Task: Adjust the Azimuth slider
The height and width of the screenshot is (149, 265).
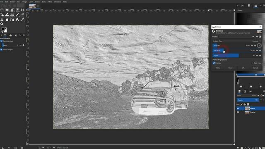Action: click(x=231, y=46)
